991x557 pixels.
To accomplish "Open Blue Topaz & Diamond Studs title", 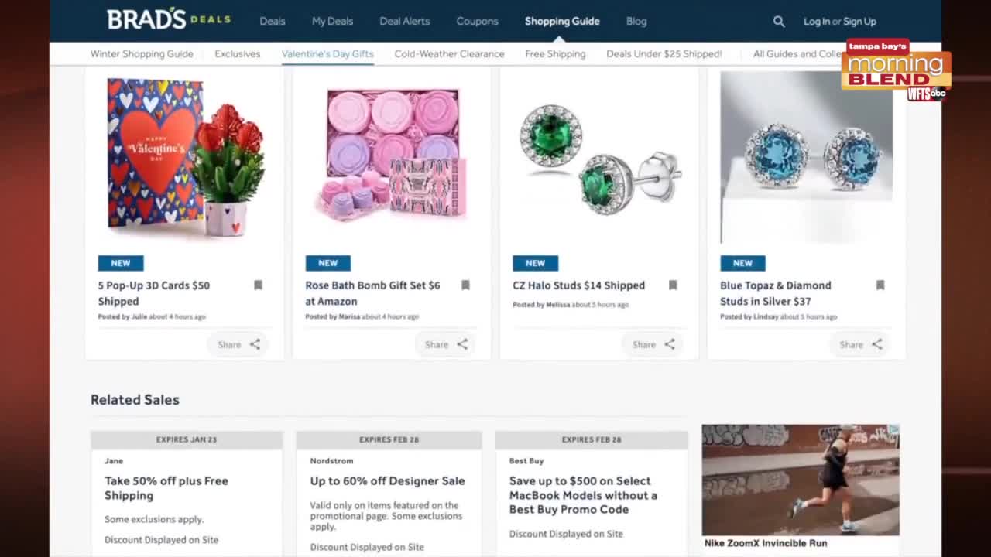I will tap(776, 293).
